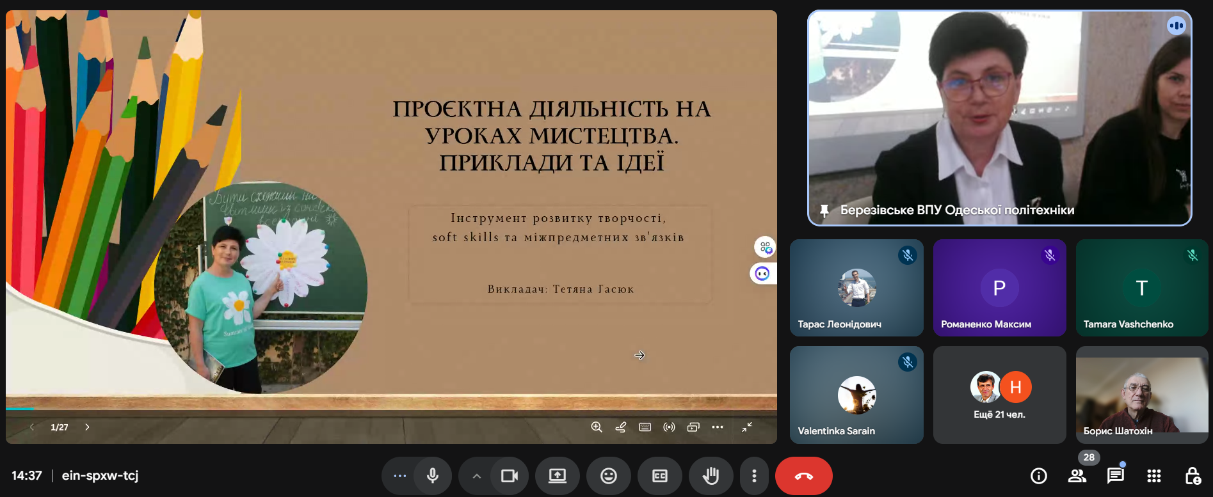Open more options three-dot menu beside hang up
This screenshot has height=497, width=1213.
pyautogui.click(x=754, y=476)
